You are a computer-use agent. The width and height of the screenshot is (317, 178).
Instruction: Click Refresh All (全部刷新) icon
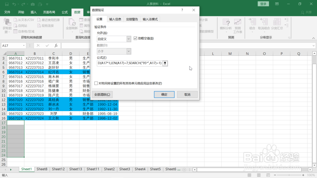72,26
